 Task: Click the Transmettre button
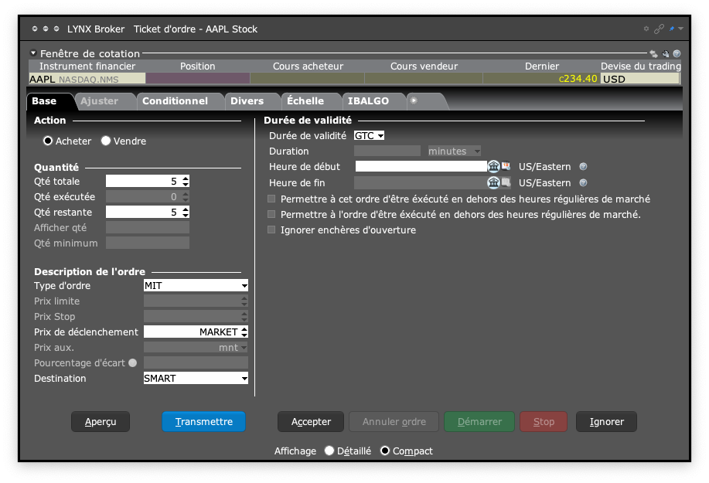click(x=204, y=421)
